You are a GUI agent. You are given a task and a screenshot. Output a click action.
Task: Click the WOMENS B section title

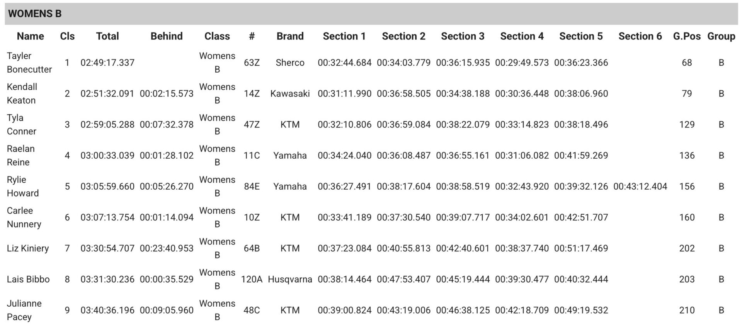35,14
